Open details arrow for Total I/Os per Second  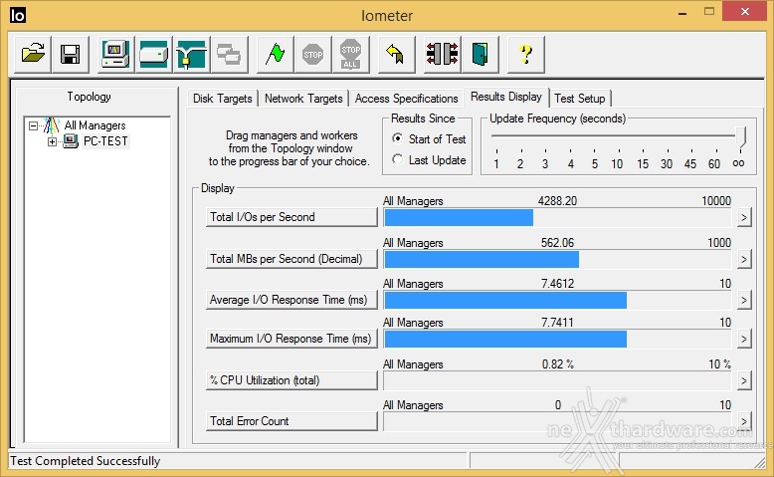pos(744,217)
